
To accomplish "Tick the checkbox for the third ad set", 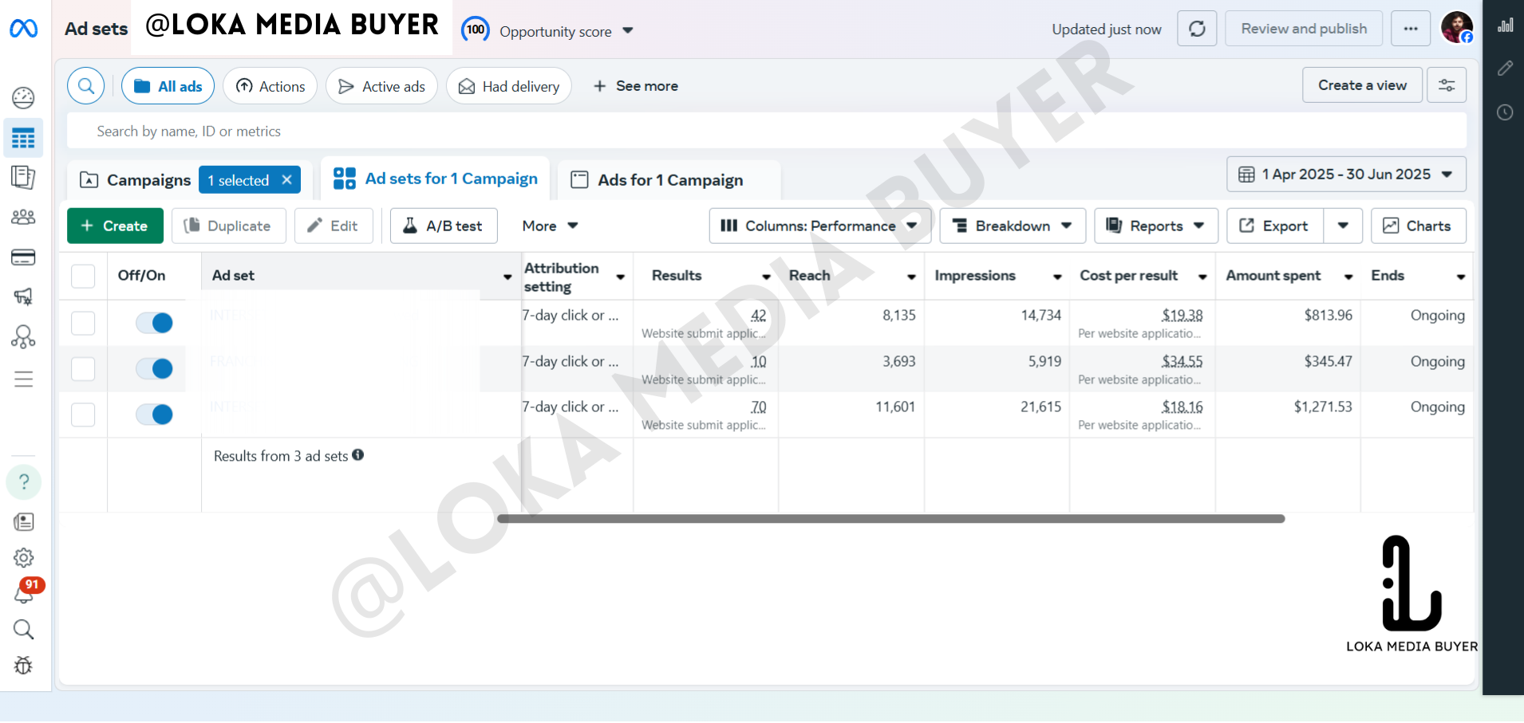I will tap(83, 415).
